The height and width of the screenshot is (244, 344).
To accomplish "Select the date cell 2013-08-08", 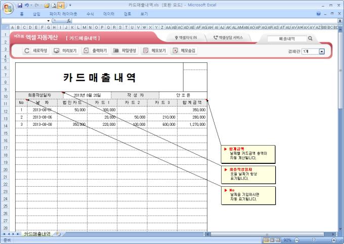I will 42,124.
